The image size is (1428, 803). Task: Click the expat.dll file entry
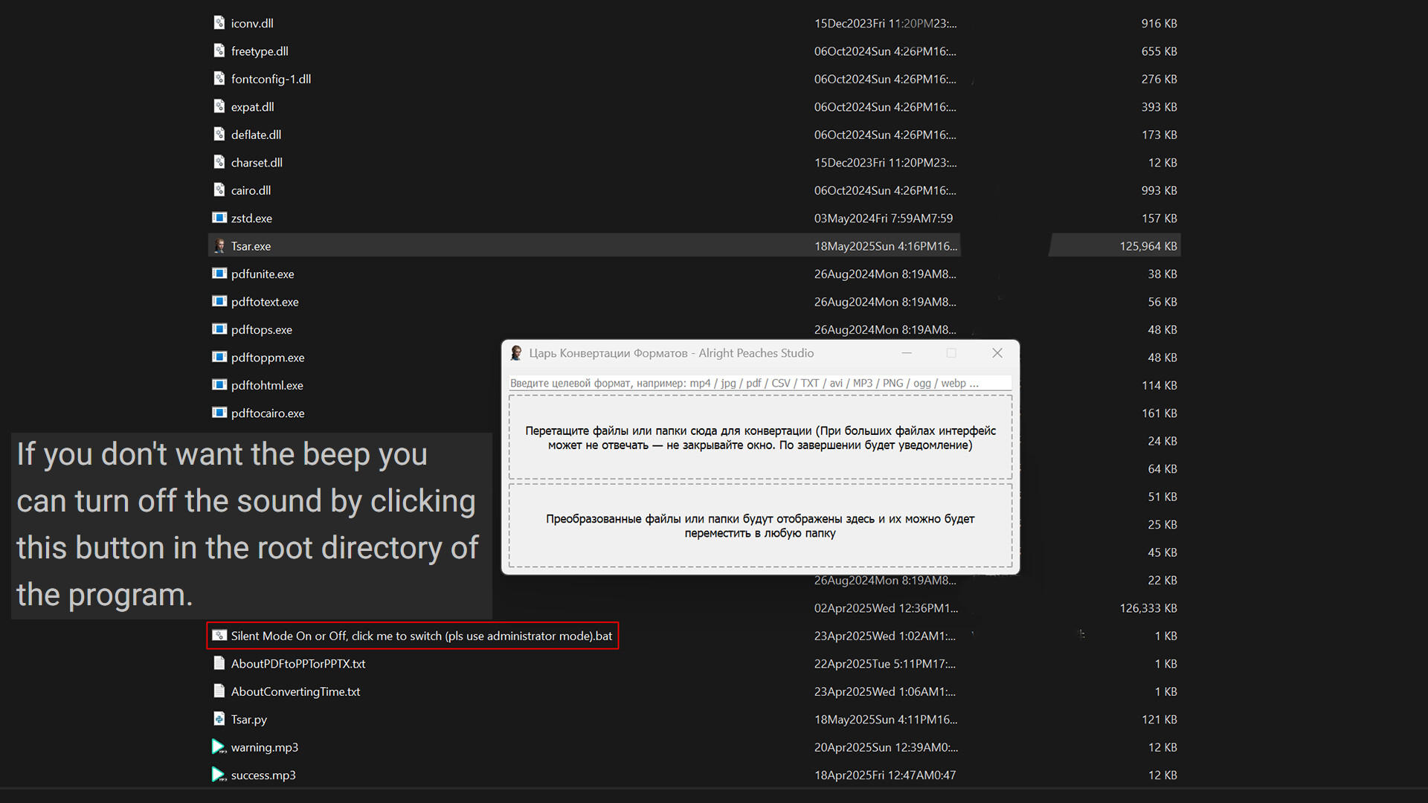tap(253, 106)
